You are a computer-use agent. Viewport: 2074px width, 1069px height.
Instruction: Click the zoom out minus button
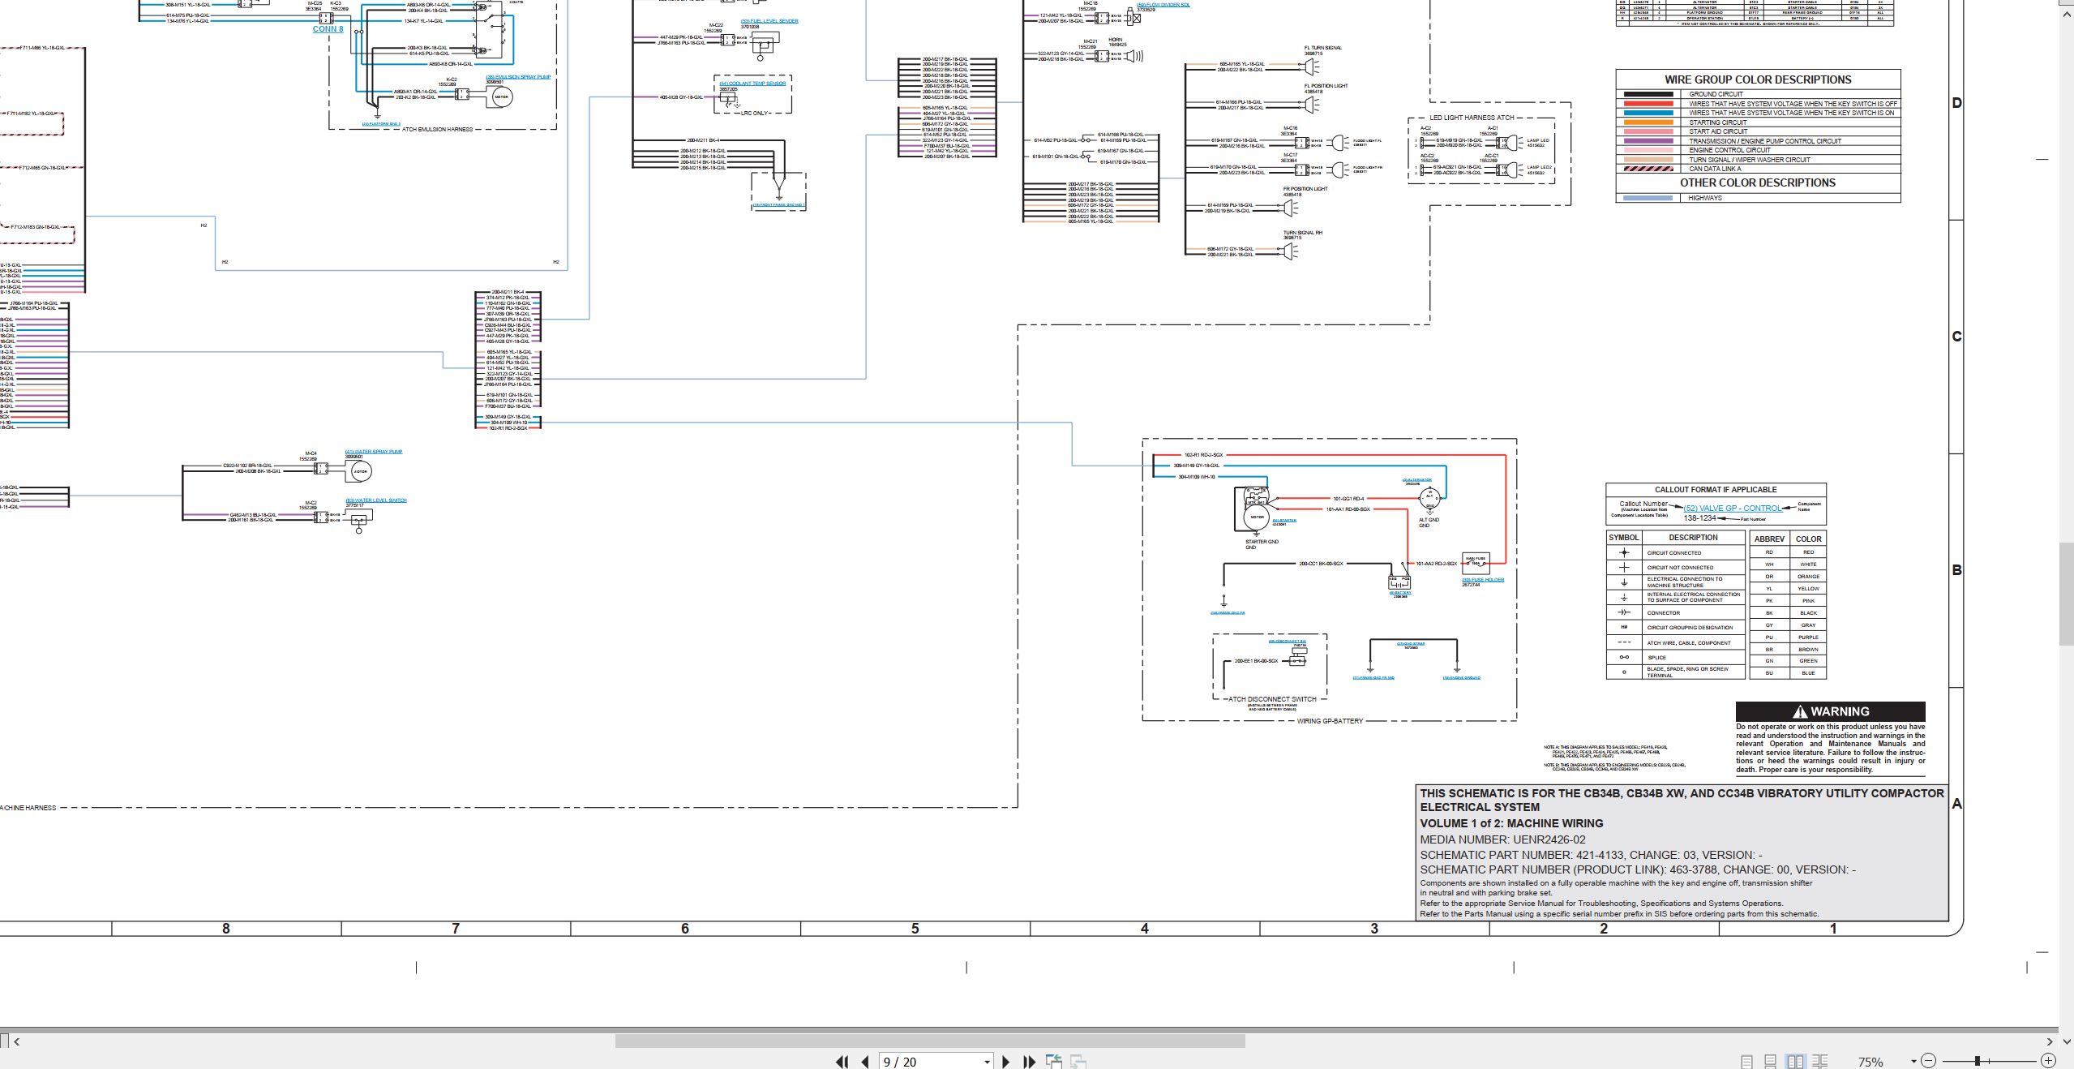pos(1929,1061)
